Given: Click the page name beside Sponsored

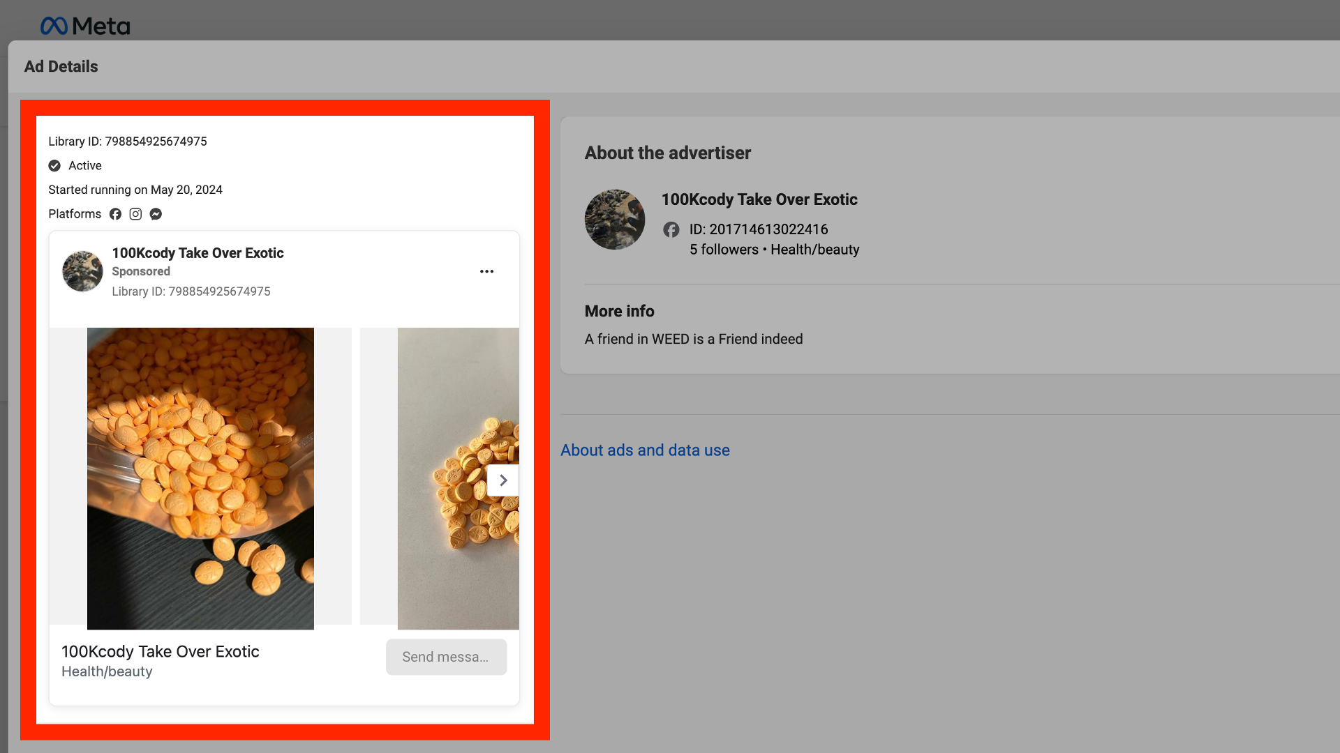Looking at the screenshot, I should pyautogui.click(x=198, y=253).
